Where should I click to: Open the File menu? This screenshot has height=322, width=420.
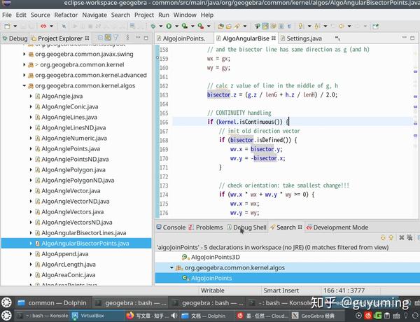coord(7,15)
